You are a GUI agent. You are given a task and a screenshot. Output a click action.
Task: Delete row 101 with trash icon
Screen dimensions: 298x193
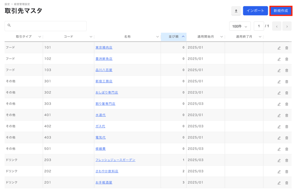(286, 48)
